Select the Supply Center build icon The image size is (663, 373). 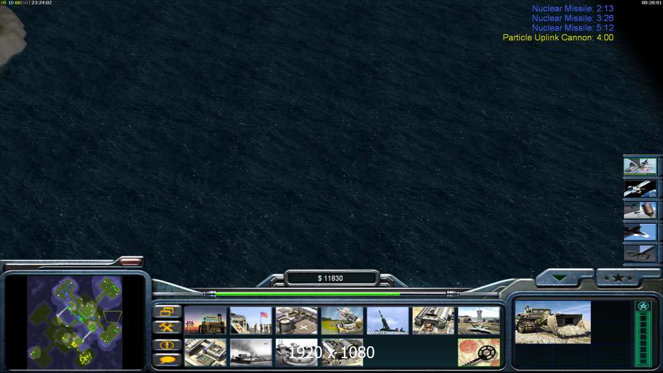(x=297, y=321)
